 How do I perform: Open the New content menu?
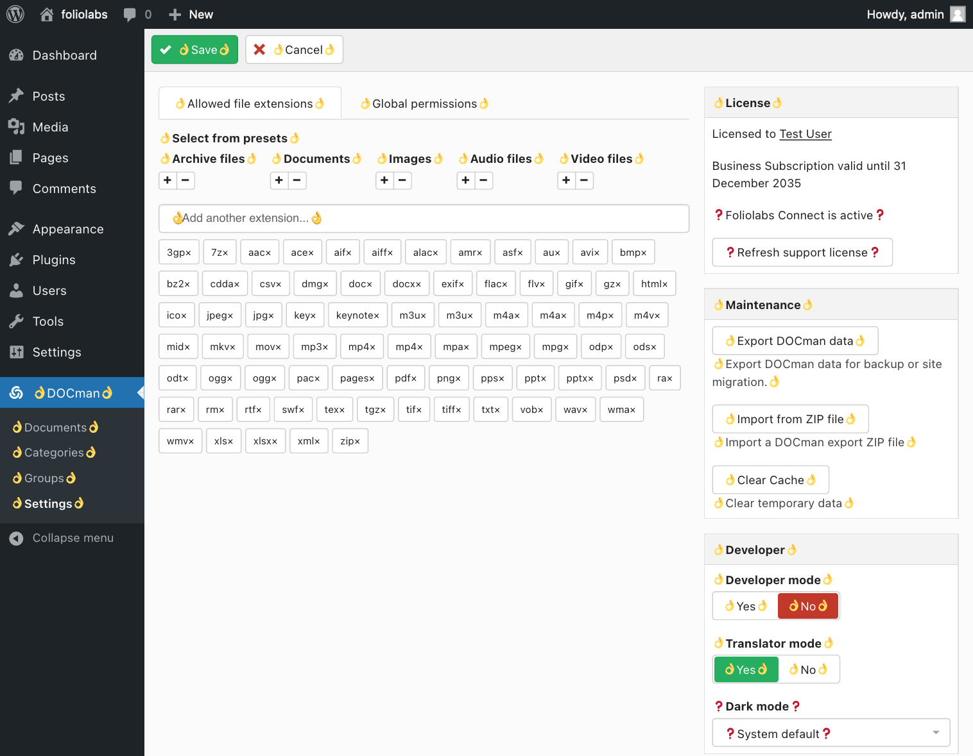click(191, 14)
